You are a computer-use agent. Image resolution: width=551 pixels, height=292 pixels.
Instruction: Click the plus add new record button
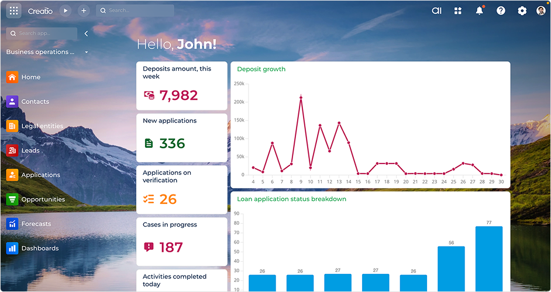coord(84,11)
